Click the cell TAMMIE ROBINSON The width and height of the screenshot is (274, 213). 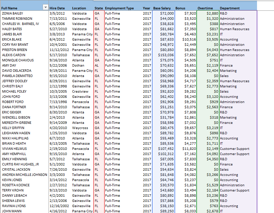[17, 19]
